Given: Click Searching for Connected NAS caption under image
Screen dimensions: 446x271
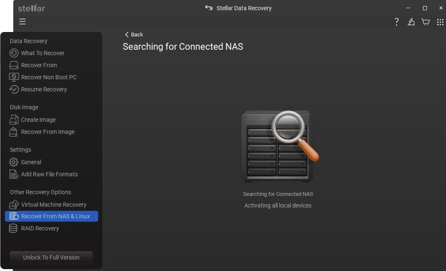Looking at the screenshot, I should tap(278, 194).
